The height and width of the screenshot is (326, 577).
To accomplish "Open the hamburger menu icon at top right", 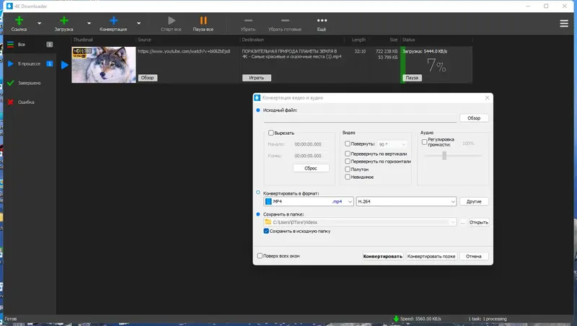I will click(564, 24).
